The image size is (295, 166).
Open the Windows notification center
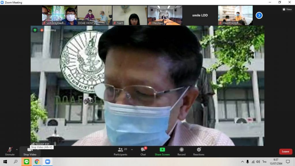tap(288, 162)
